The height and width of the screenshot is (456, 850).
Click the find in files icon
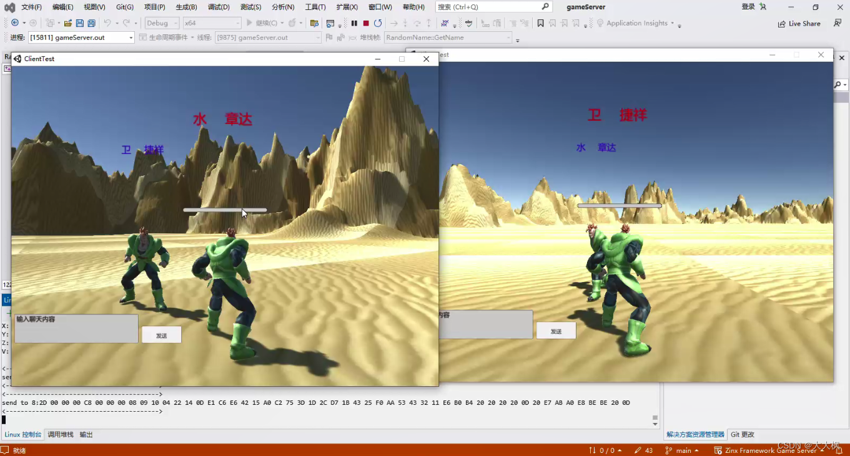[314, 23]
